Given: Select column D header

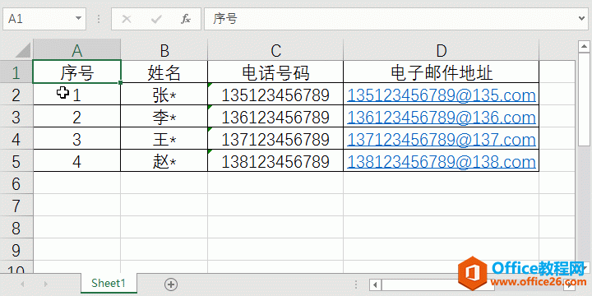Looking at the screenshot, I should 441,50.
